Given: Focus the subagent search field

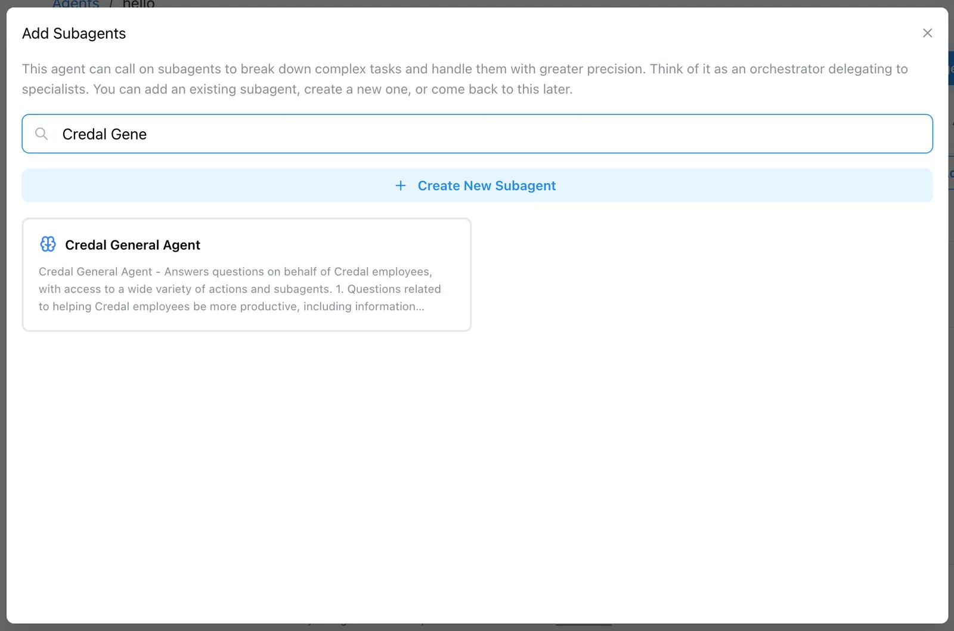Looking at the screenshot, I should tap(477, 134).
